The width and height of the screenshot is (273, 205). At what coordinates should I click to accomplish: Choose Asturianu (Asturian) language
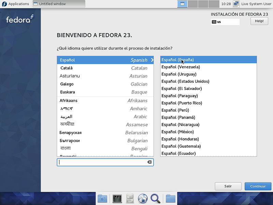pyautogui.click(x=105, y=76)
